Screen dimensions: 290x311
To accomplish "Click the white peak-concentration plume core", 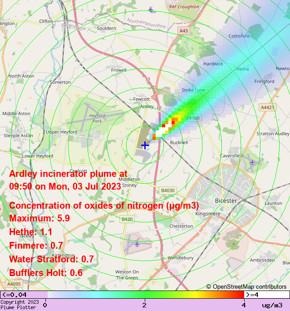I will [x=164, y=130].
